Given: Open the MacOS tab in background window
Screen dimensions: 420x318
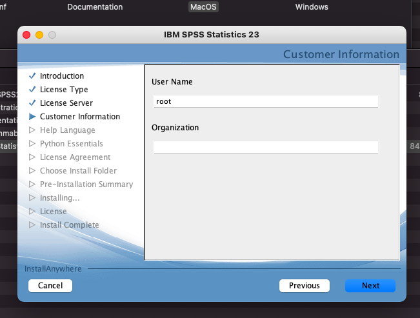Looking at the screenshot, I should 203,6.
